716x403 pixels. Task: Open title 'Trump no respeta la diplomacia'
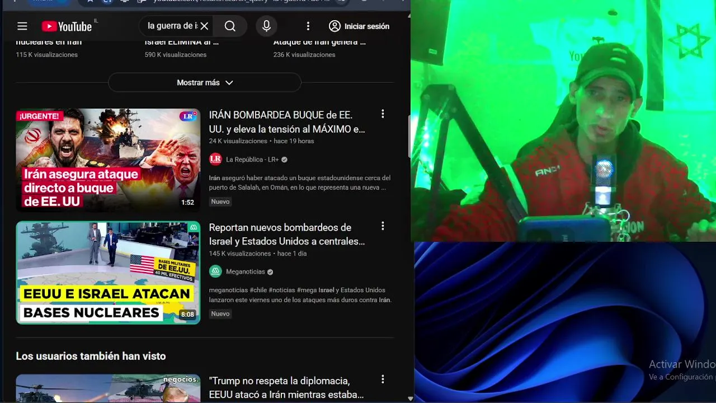coord(286,388)
